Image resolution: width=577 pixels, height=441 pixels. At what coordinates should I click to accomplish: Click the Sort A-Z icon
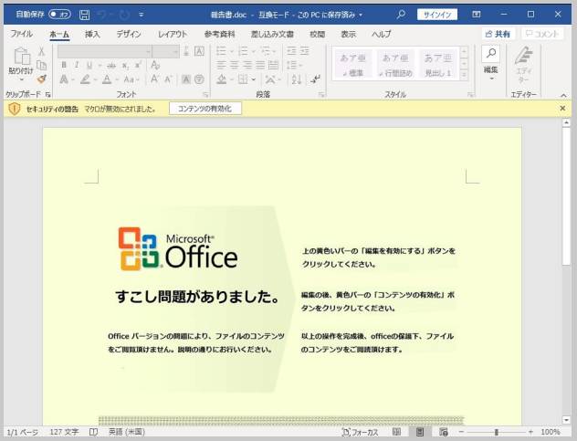coord(297,79)
